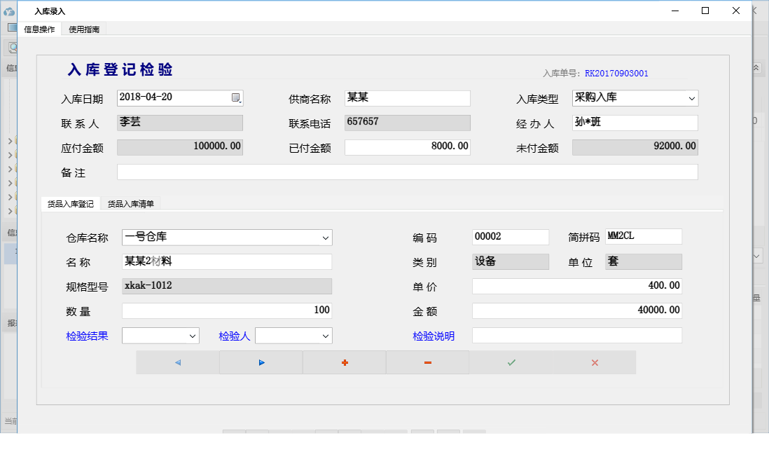Open the 入库类型 dropdown

pos(692,98)
